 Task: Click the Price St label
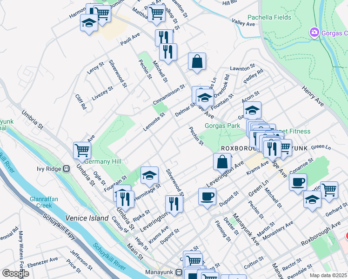(x=73, y=266)
